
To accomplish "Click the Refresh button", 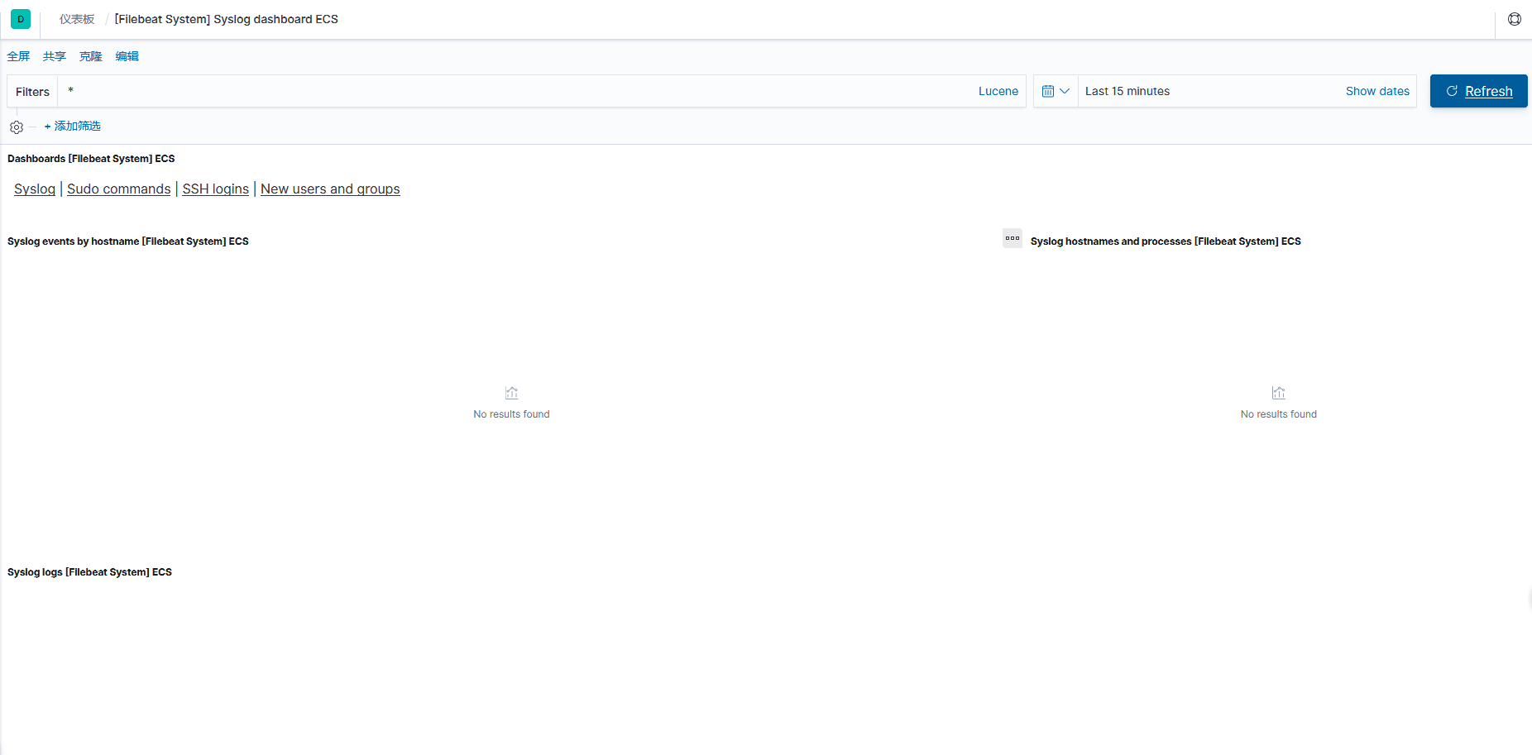I will (x=1478, y=91).
